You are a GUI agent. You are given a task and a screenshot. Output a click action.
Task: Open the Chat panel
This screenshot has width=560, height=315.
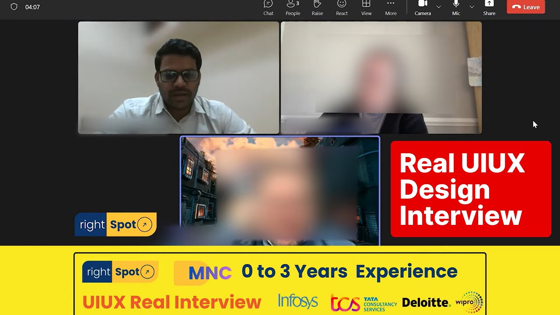click(x=268, y=8)
